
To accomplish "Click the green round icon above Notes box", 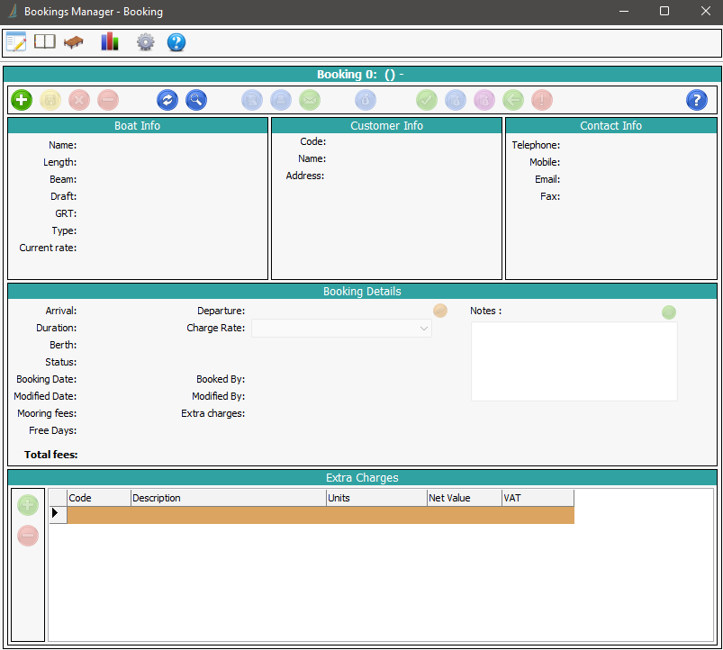I will click(x=669, y=312).
